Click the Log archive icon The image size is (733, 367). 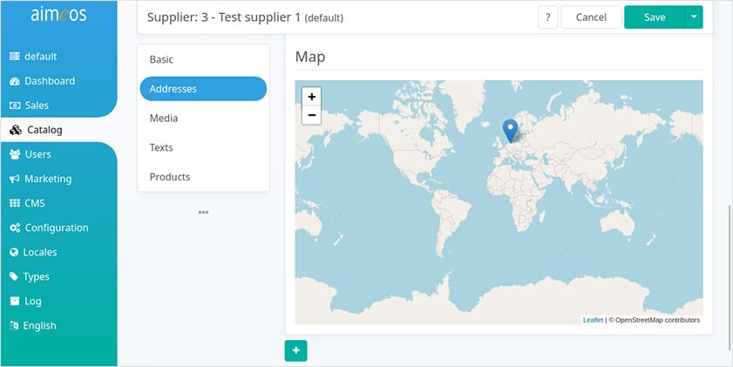coord(15,301)
